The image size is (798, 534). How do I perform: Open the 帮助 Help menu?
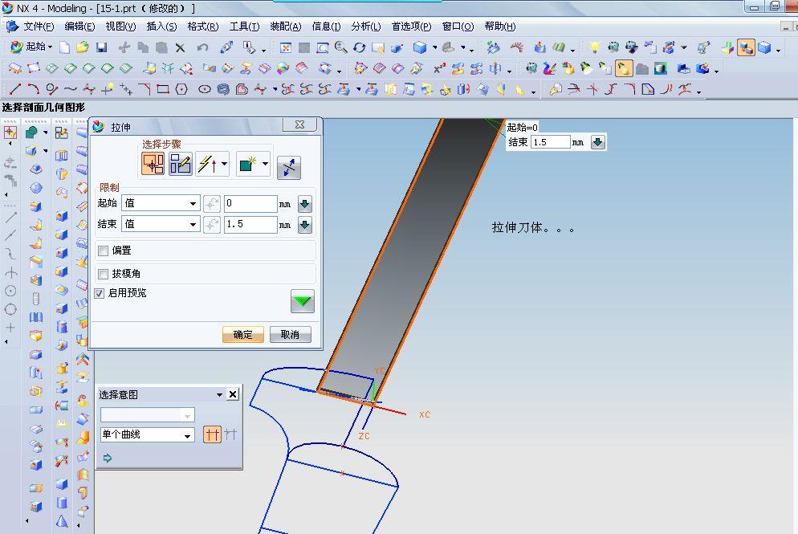pos(500,26)
